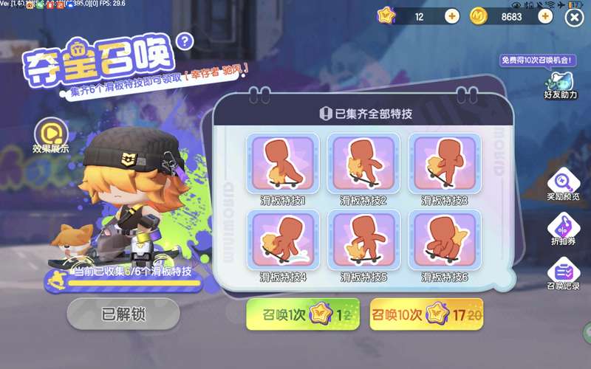This screenshot has height=369, width=591.
Task: Select the 滑板特技6 skateboard trick thumbnail
Action: click(445, 241)
